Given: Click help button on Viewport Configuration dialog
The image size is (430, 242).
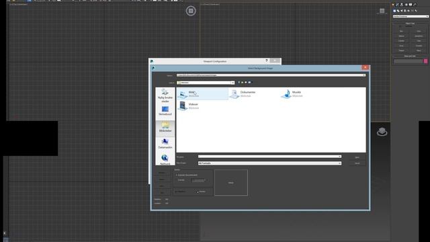Looking at the screenshot, I should pos(266,61).
